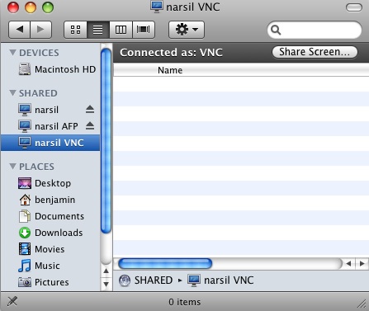The height and width of the screenshot is (311, 369).
Task: Open Downloads from Places
Action: click(x=51, y=233)
